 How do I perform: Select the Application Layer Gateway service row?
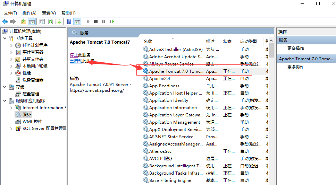click(205, 115)
